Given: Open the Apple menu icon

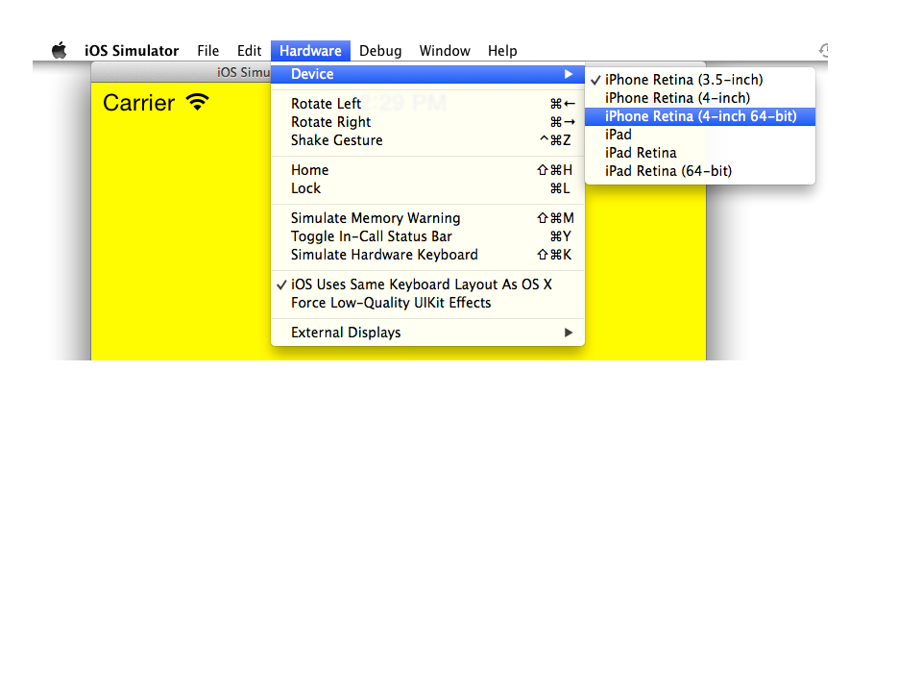Looking at the screenshot, I should pos(60,51).
